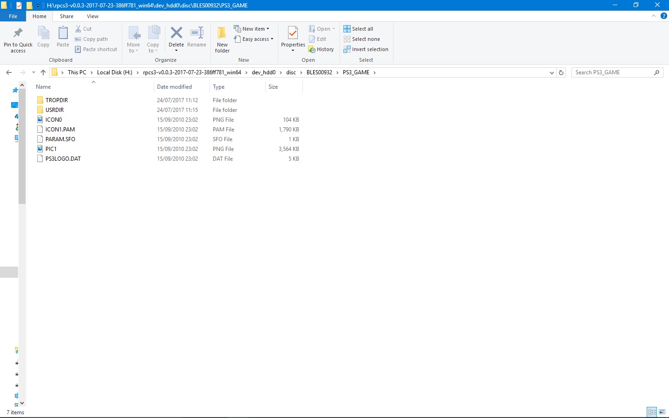Screen dimensions: 669x418
Task: Click the Pin to Quick access icon
Action: point(18,33)
